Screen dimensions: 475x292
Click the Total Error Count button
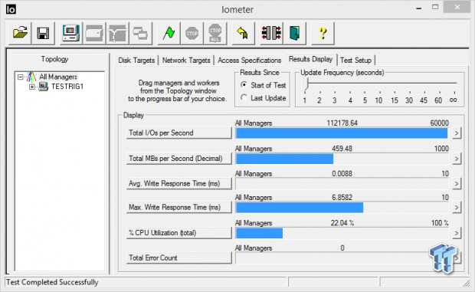(x=179, y=258)
